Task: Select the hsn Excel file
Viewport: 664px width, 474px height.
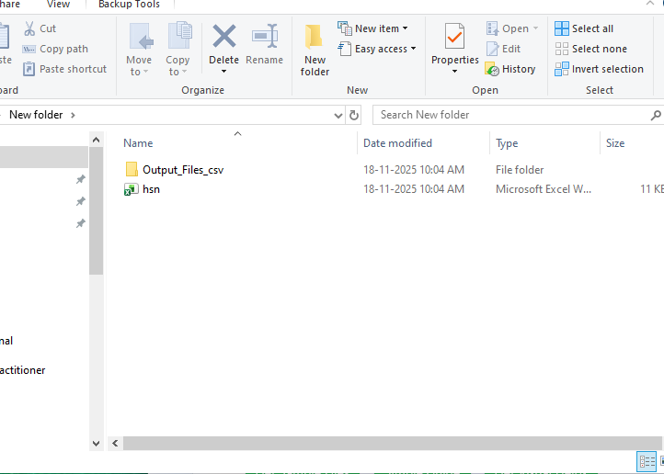Action: 151,189
